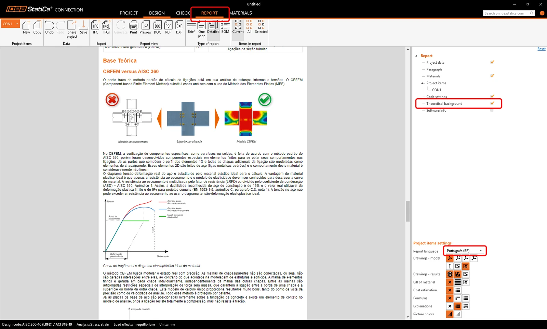Select the BOM report type
Viewport: 547px width, 329px height.
click(x=225, y=27)
